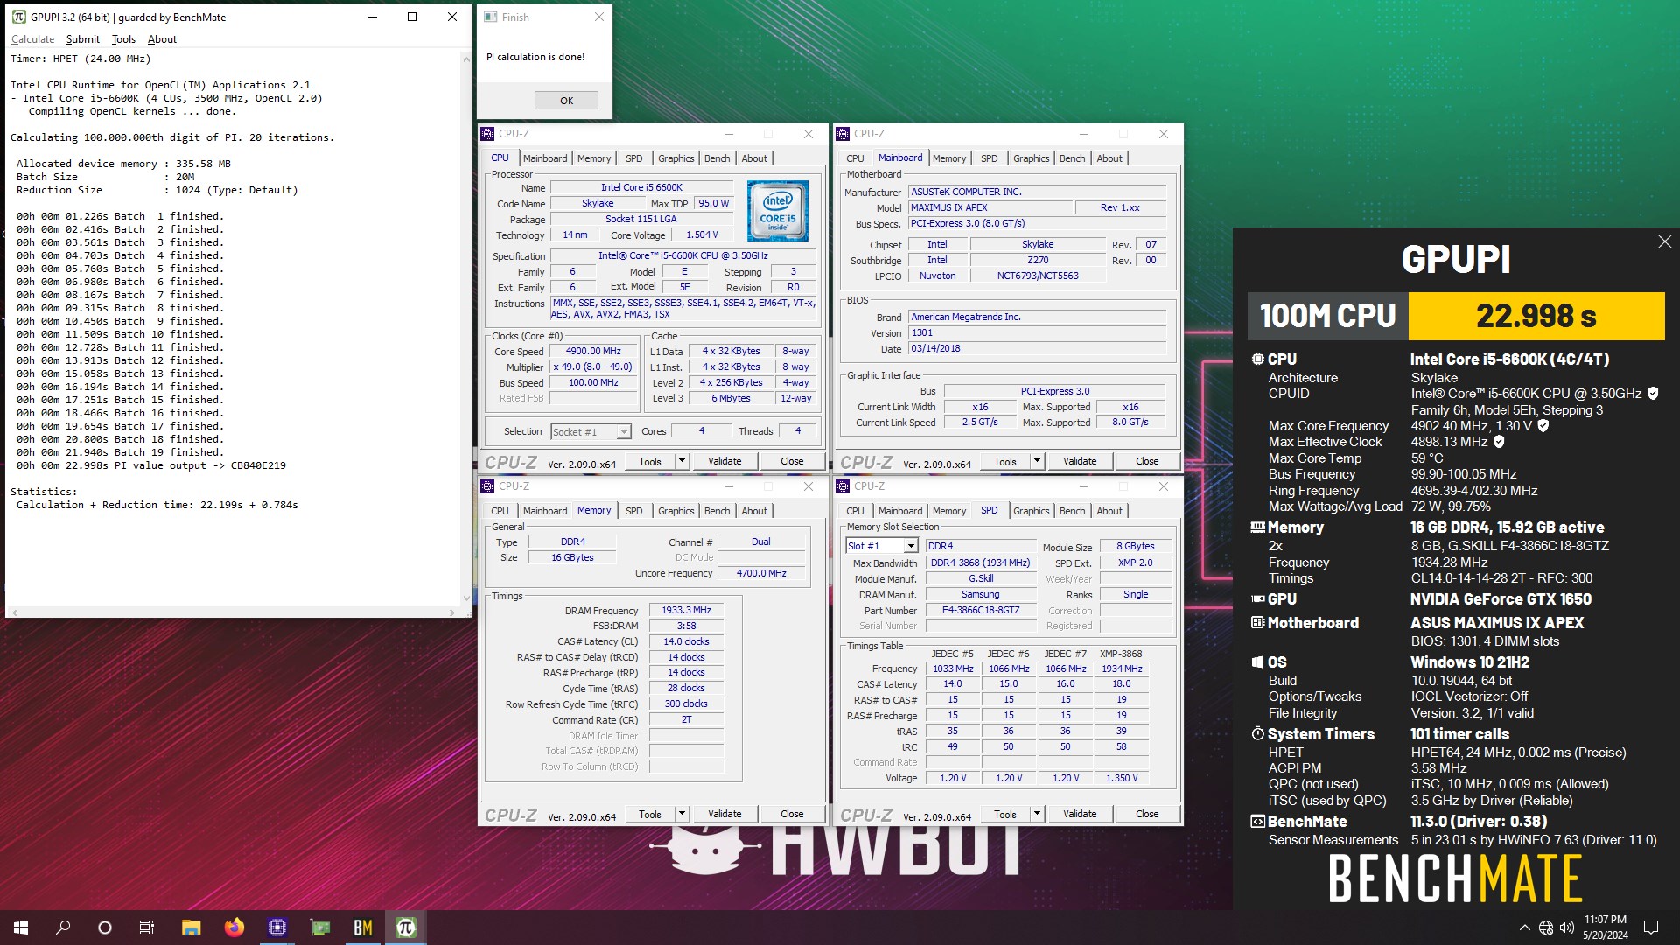Click the Motherboard section icon in BenchMate overlay
1680x945 pixels.
point(1257,623)
